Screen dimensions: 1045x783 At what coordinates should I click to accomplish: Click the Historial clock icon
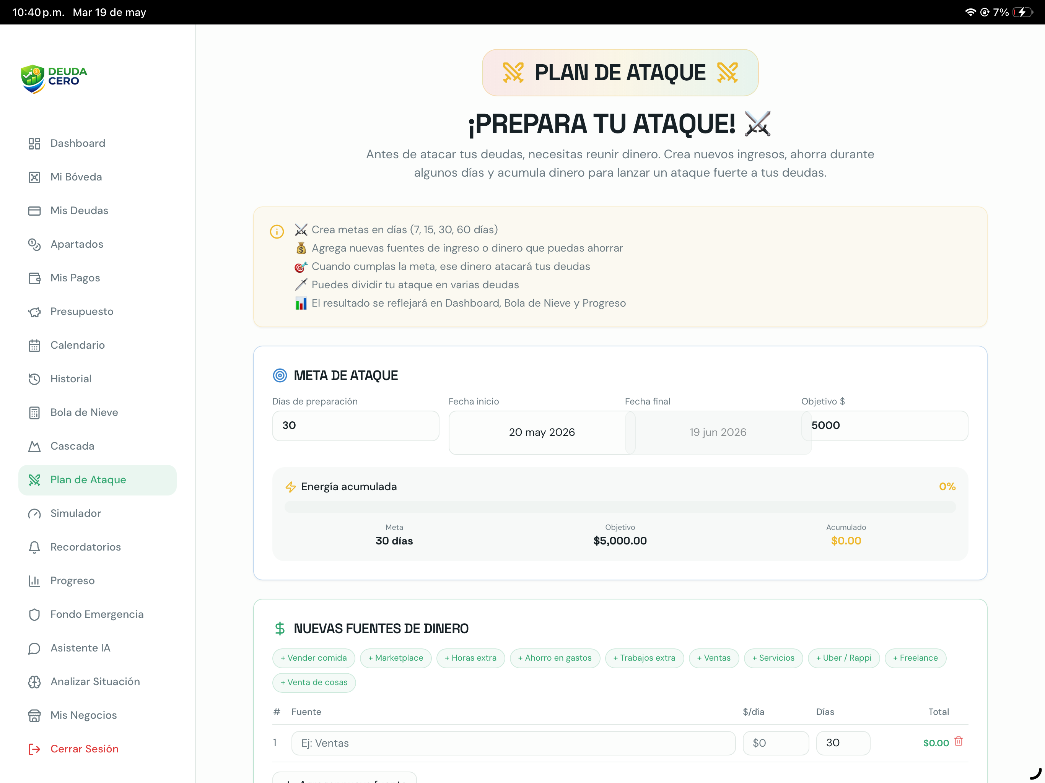tap(34, 379)
